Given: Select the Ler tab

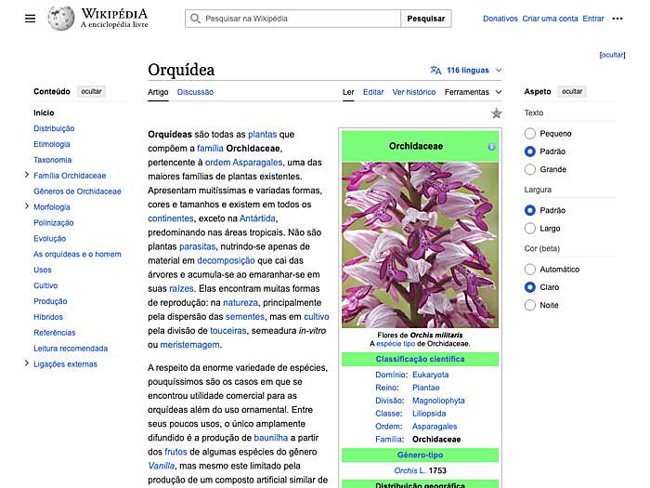Looking at the screenshot, I should 348,92.
